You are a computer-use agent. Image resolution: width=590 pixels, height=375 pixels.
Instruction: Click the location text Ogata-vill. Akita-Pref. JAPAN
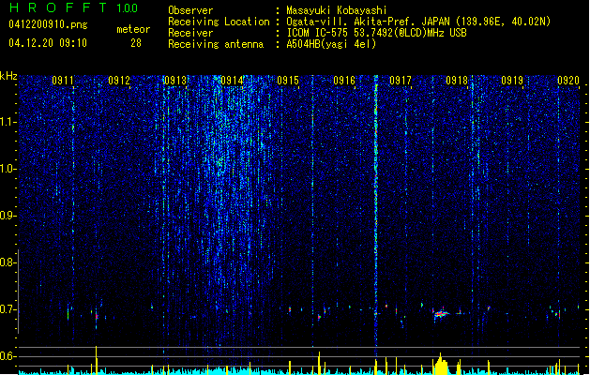click(x=368, y=22)
